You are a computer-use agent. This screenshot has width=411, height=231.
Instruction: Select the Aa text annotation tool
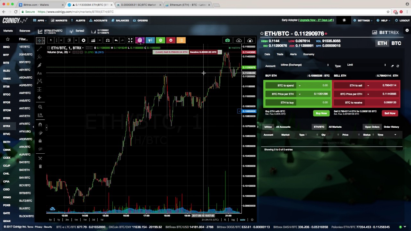(39, 73)
